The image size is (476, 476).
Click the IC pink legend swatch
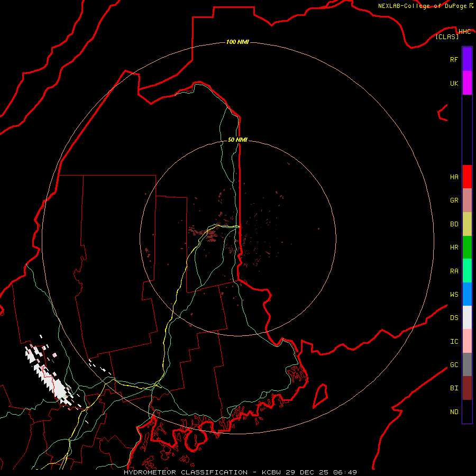point(467,341)
